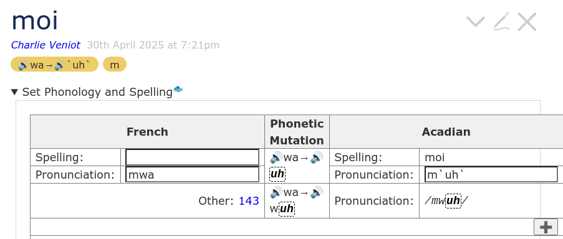The height and width of the screenshot is (239, 563).
Task: Play speaker icon before wa in tag pill
Action: [24, 65]
